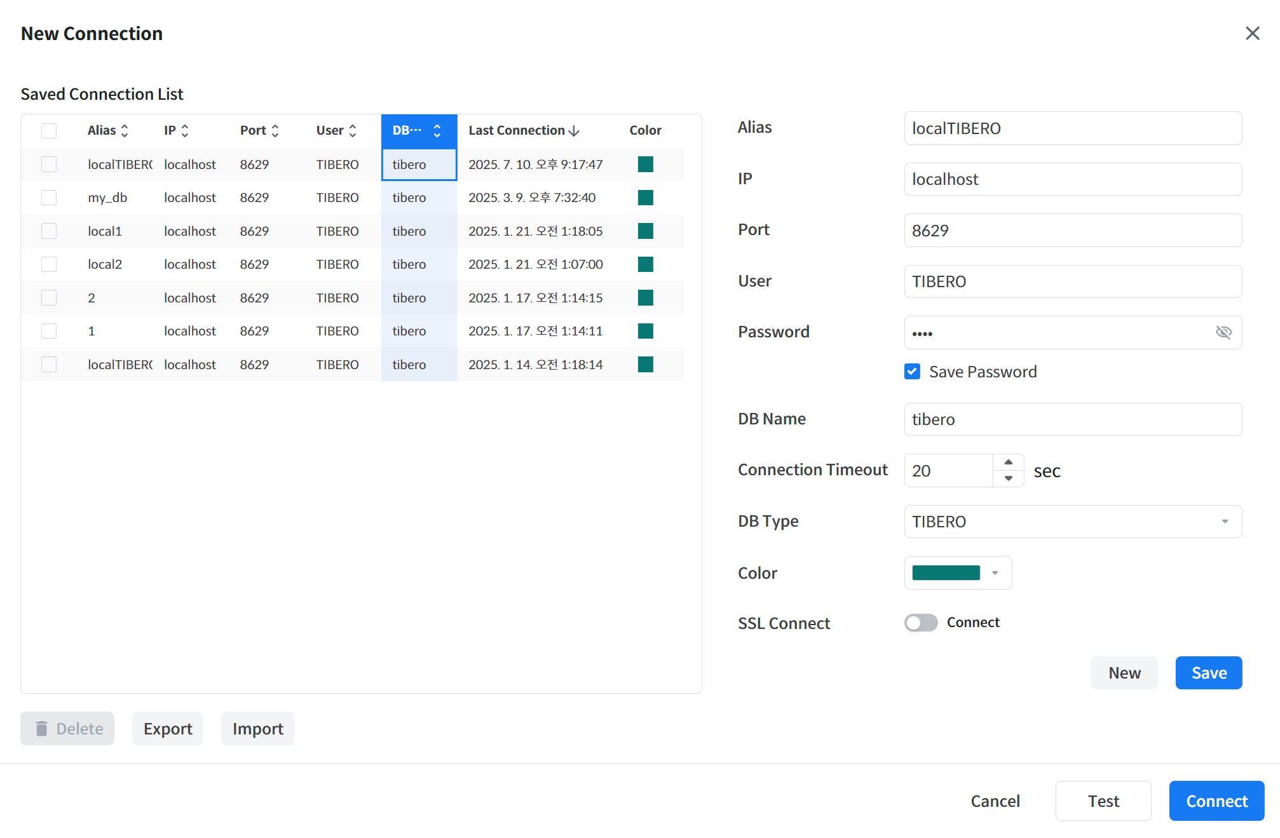Click the blue Save button
The height and width of the screenshot is (838, 1280).
pyautogui.click(x=1208, y=673)
